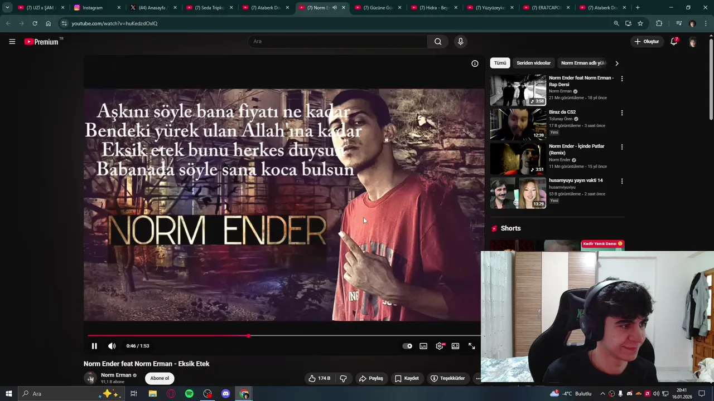Viewport: 714px width, 401px height.
Task: Switch to the (44) Anasayfa X tab
Action: coord(153,8)
